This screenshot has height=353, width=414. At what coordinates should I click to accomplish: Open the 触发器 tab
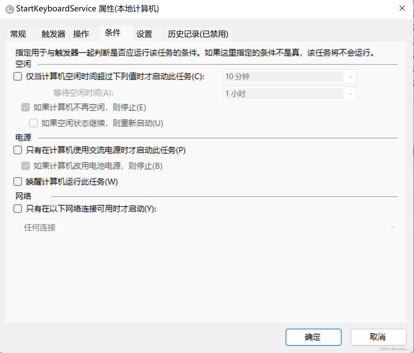(53, 34)
